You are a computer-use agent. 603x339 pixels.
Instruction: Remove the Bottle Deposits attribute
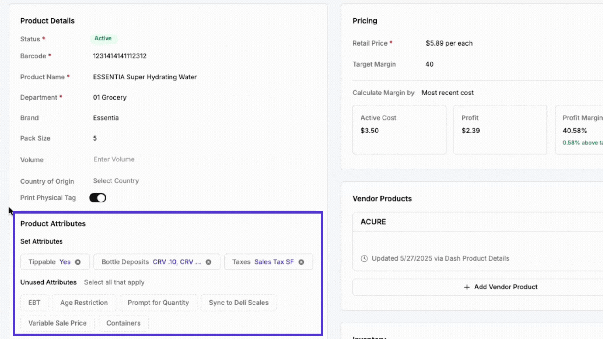(209, 262)
